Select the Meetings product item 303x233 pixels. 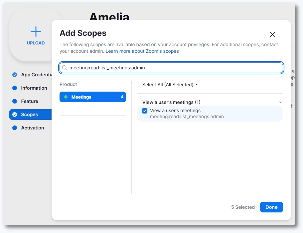tap(92, 97)
